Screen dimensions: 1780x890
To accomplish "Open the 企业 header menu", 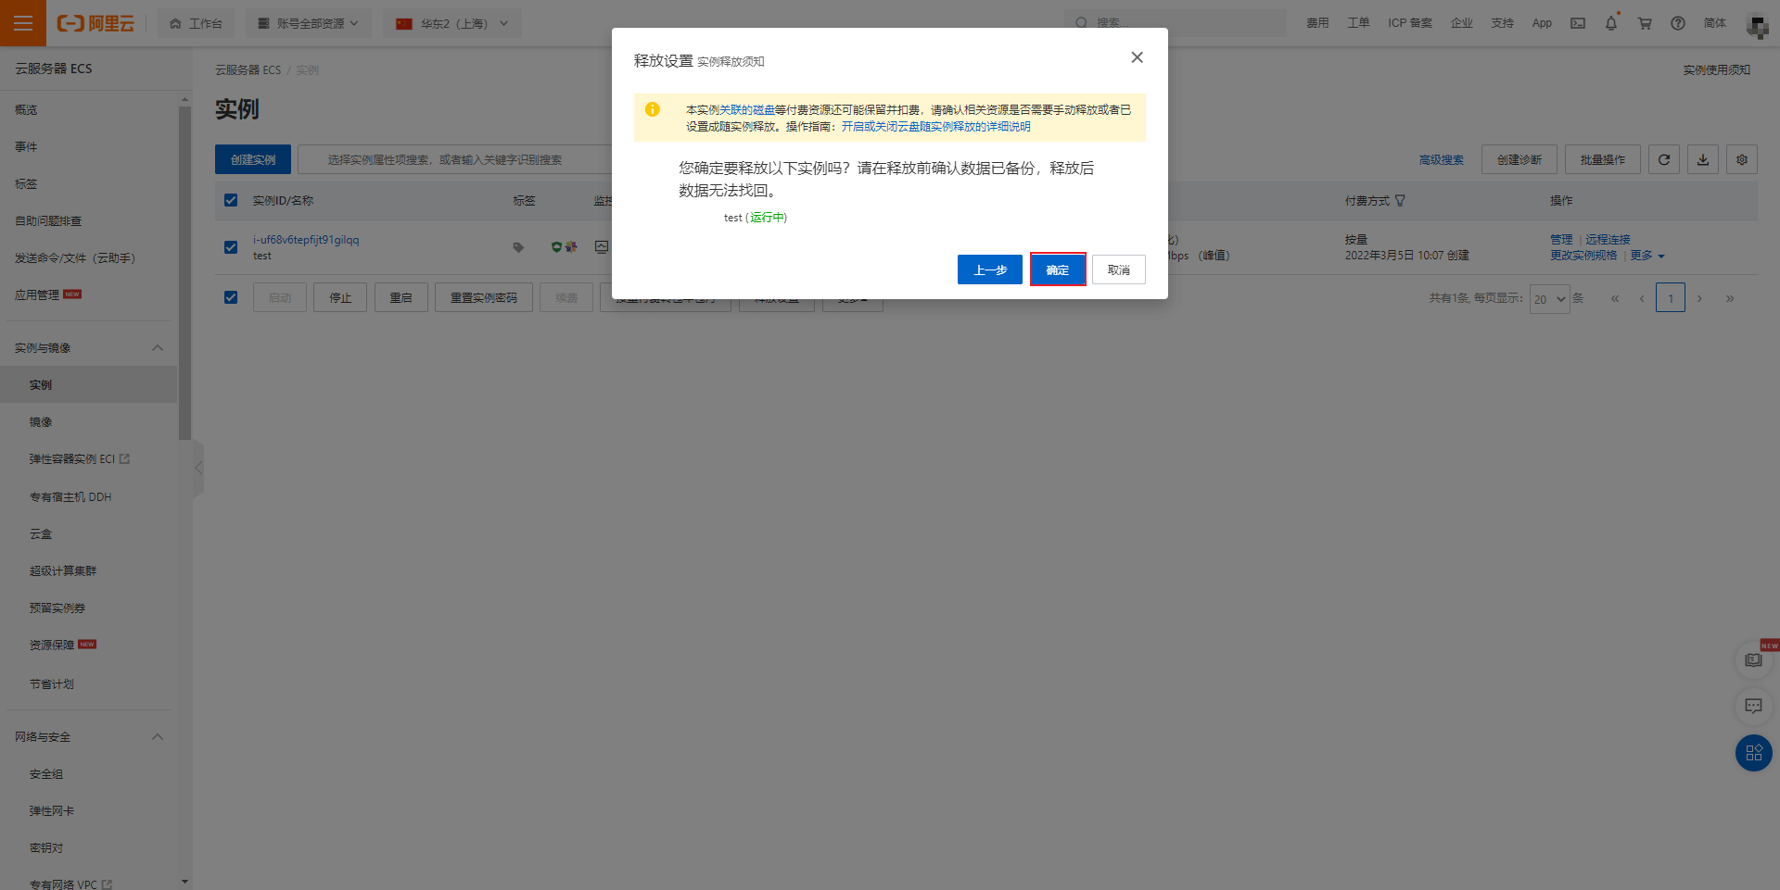I will tap(1462, 23).
